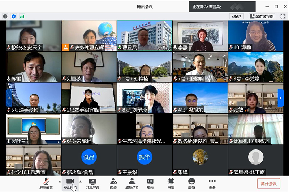Turn off camera via stop video button
The height and width of the screenshot is (192, 289).
pyautogui.click(x=70, y=183)
